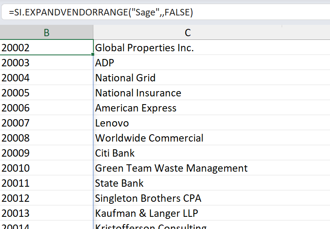Select cell containing 20006

pos(47,108)
